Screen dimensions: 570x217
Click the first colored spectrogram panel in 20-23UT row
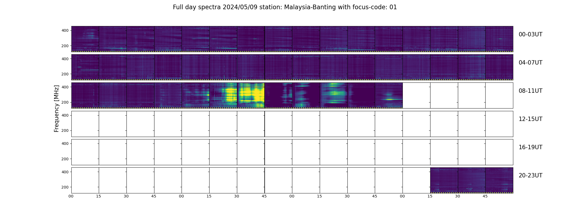444,180
